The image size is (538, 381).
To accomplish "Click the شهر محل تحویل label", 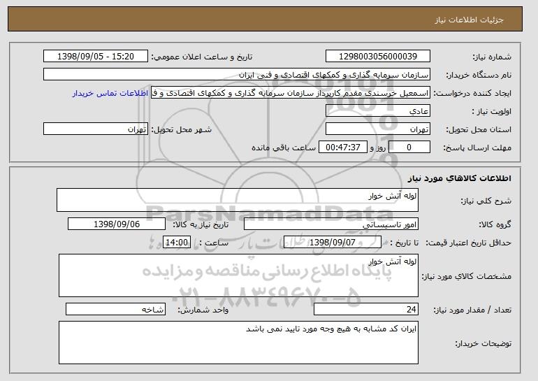I will (182, 129).
